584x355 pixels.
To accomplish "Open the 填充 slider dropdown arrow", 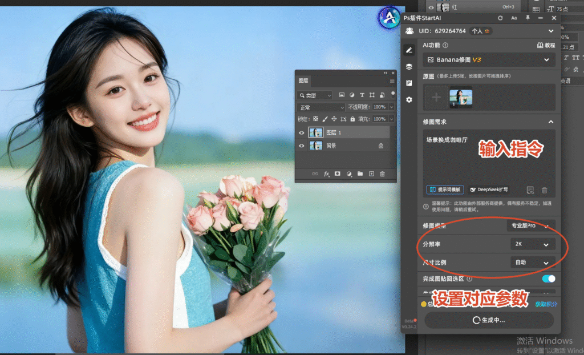I will (x=391, y=119).
